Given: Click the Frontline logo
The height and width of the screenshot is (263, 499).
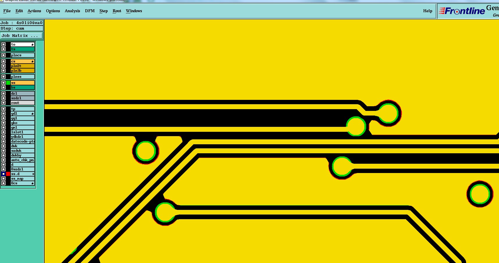Looking at the screenshot, I should coord(462,11).
